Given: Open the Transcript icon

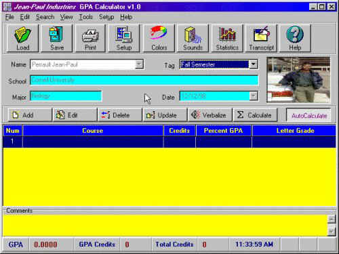Looking at the screenshot, I should (261, 38).
